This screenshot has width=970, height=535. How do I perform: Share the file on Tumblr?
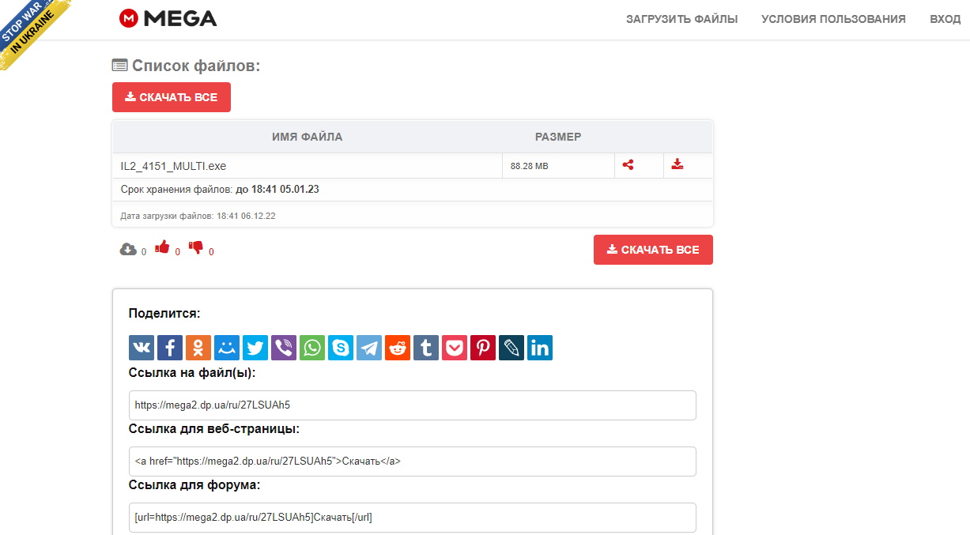point(426,348)
